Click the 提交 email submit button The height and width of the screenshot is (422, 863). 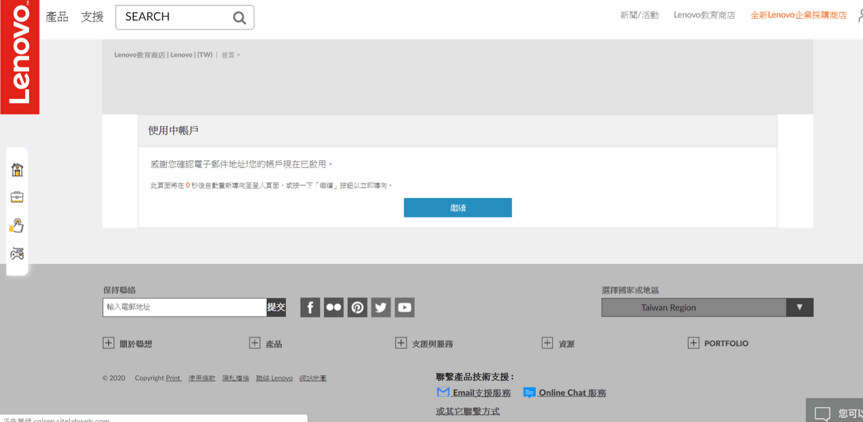click(276, 308)
